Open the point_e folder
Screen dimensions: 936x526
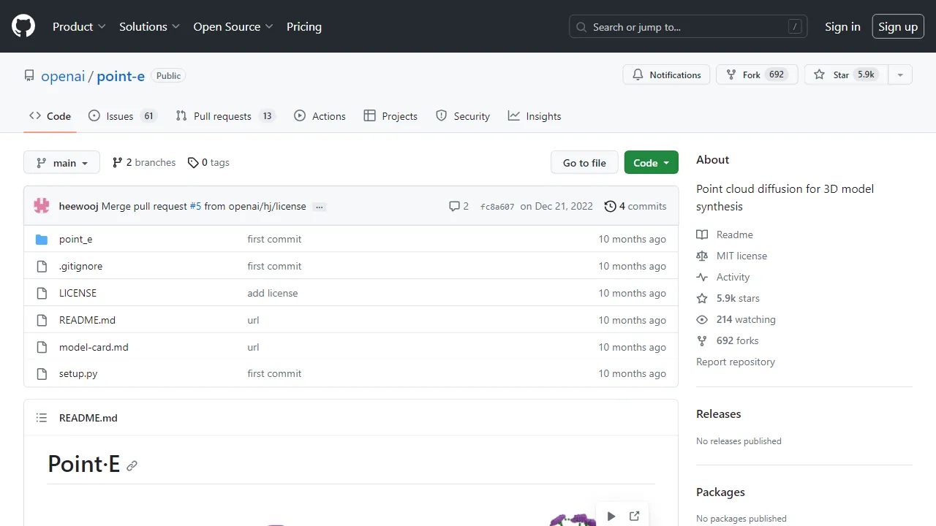[75, 239]
